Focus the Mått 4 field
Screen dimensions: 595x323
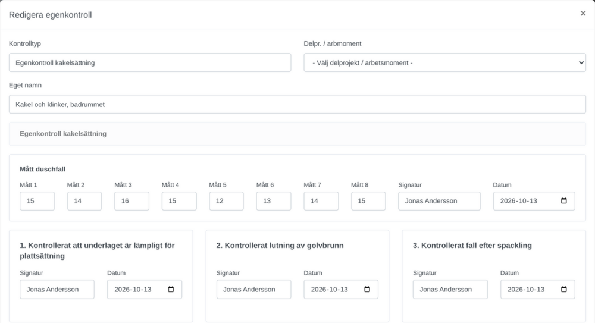[x=179, y=201]
